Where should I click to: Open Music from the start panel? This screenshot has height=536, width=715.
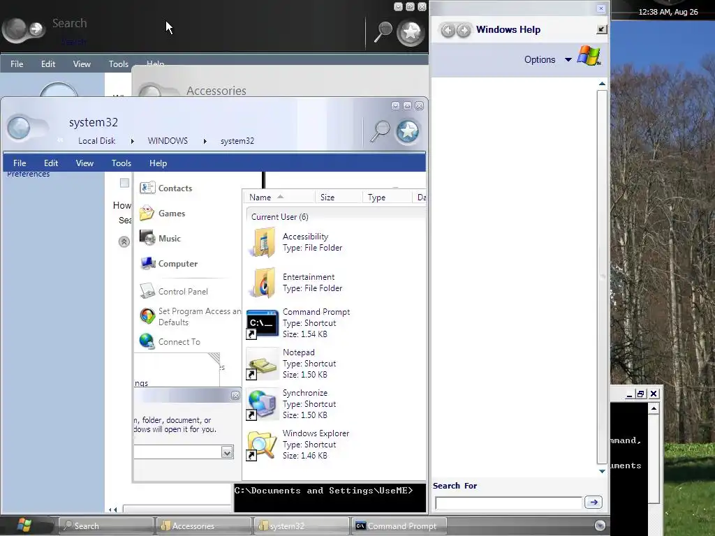(x=169, y=239)
